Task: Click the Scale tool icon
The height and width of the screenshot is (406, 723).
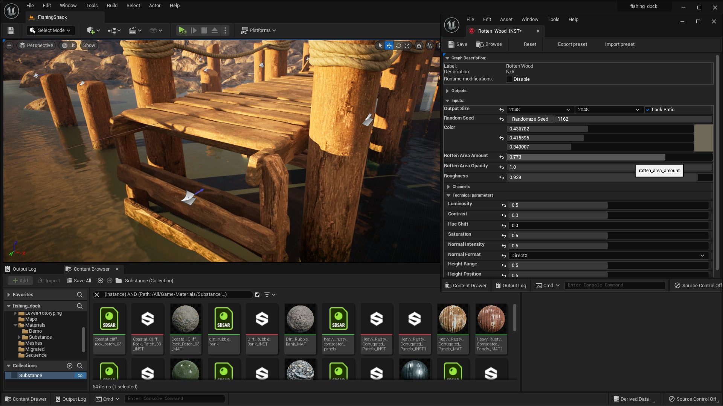Action: tap(407, 45)
